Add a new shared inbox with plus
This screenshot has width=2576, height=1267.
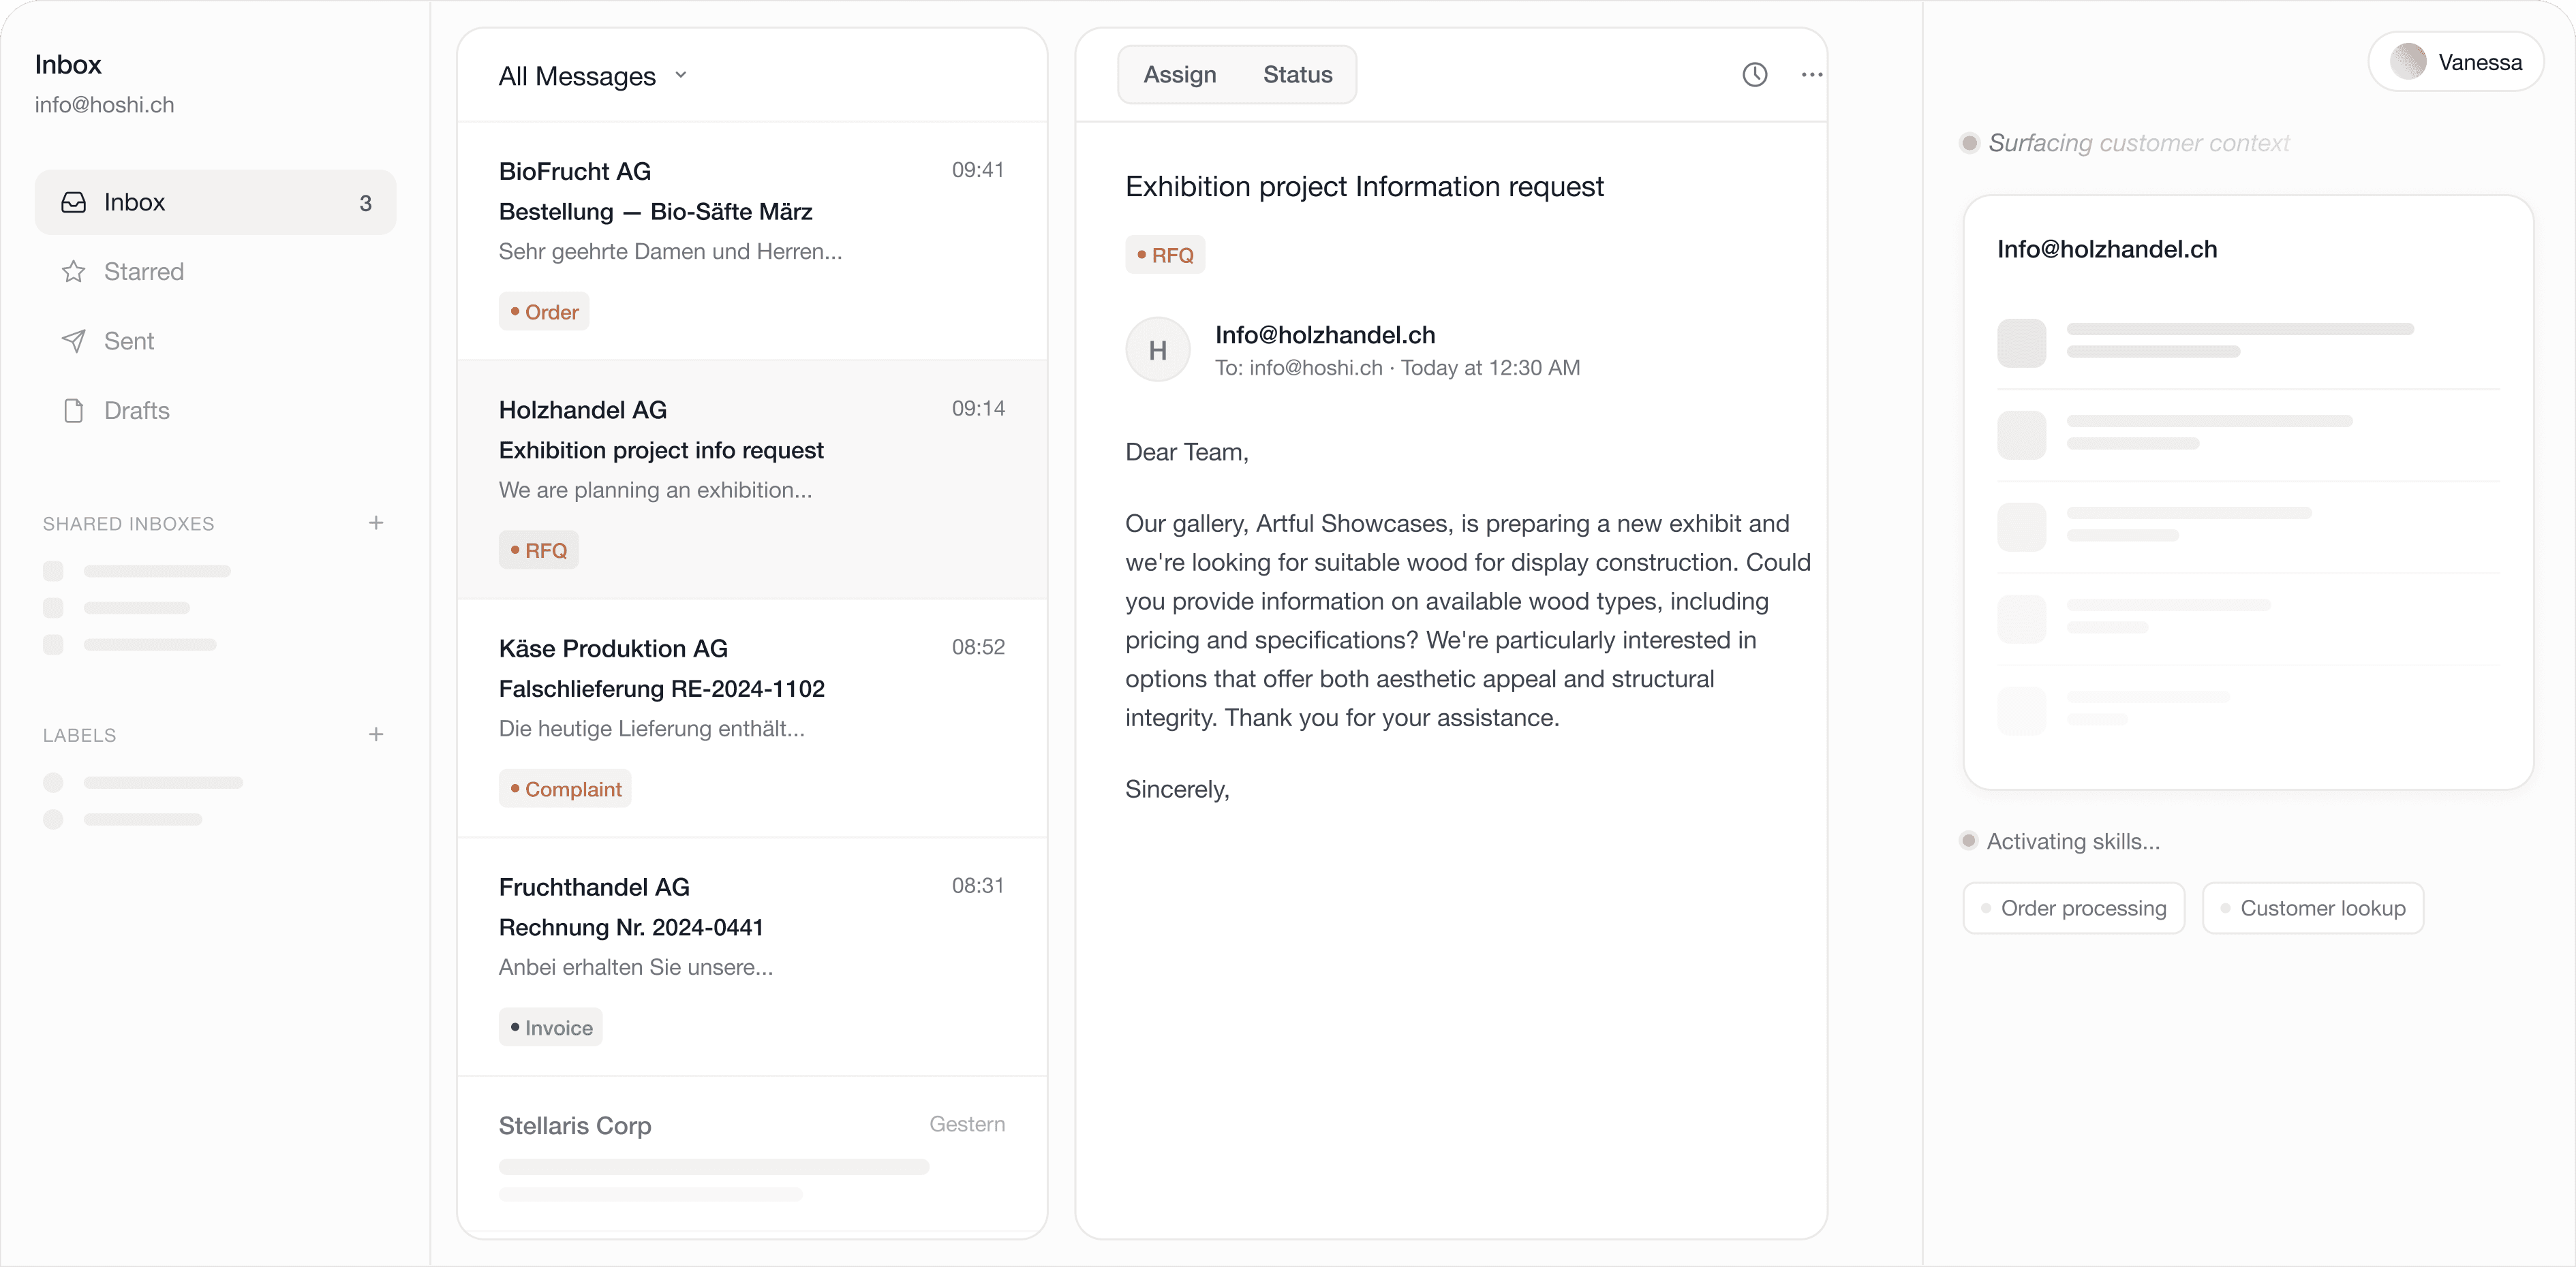coord(376,522)
